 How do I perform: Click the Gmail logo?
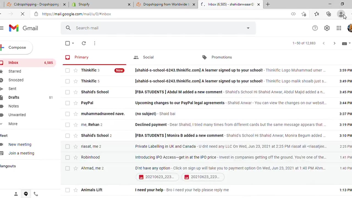point(23,28)
